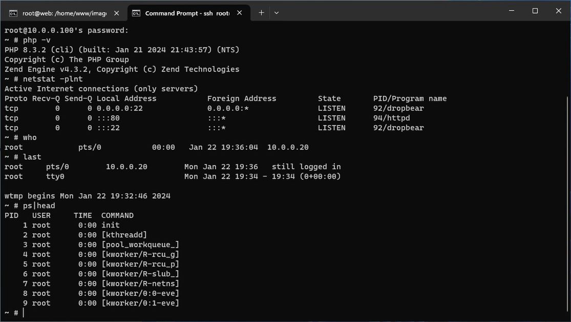Close the terminal window
571x322 pixels.
point(559,11)
